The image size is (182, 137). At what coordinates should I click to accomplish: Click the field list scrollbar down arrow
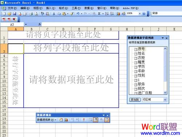[x=165, y=93]
